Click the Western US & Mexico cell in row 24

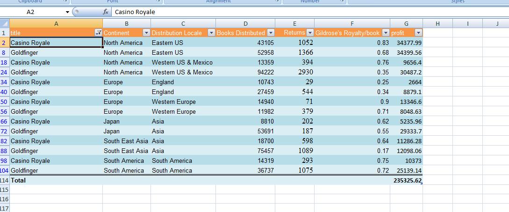(x=183, y=72)
